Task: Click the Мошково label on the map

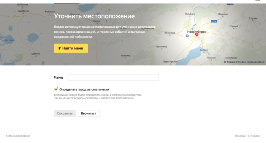Action: tap(223, 14)
